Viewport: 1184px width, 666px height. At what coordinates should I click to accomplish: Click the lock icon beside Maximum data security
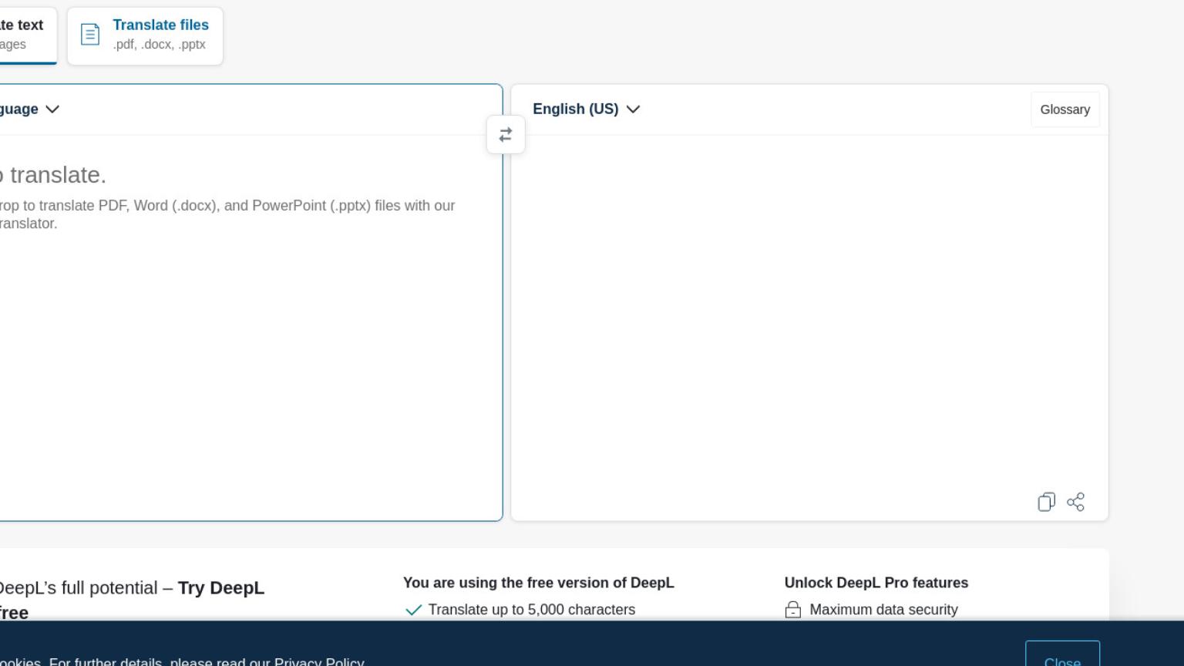click(x=793, y=610)
